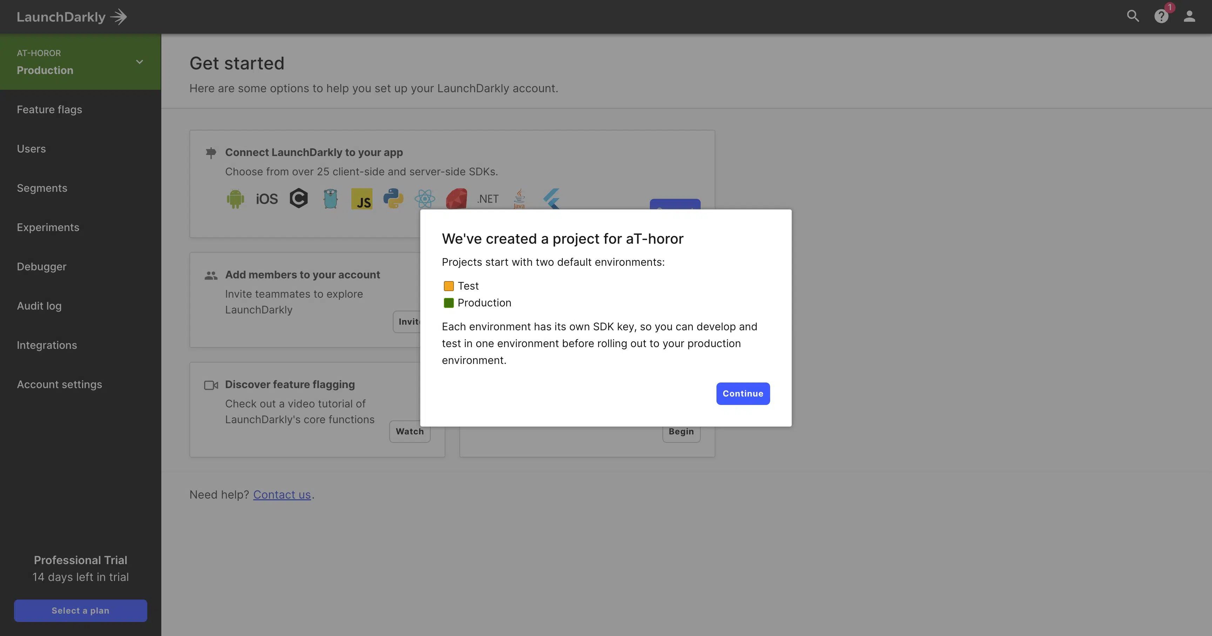Click the Python SDK icon
The height and width of the screenshot is (636, 1212).
(393, 198)
